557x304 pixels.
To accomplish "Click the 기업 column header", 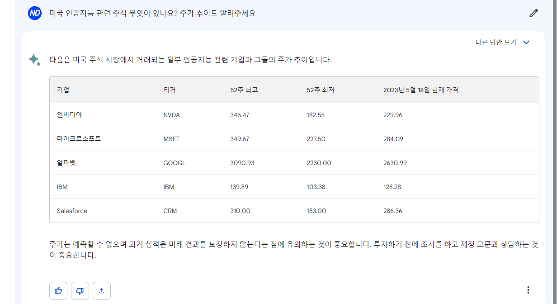I will 63,90.
